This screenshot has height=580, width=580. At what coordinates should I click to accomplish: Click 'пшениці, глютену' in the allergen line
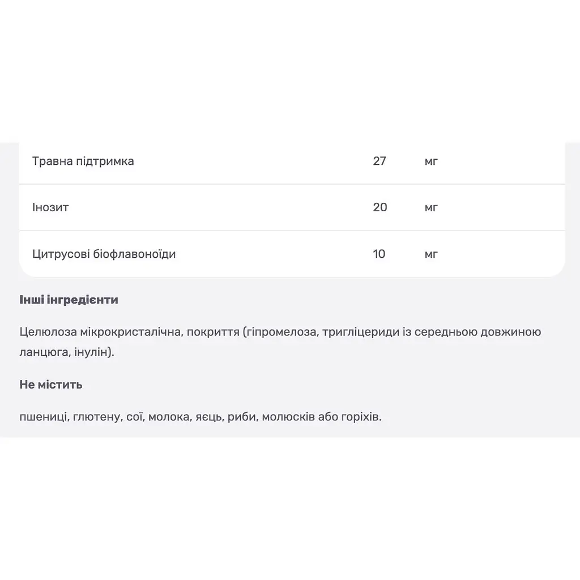tap(70, 417)
